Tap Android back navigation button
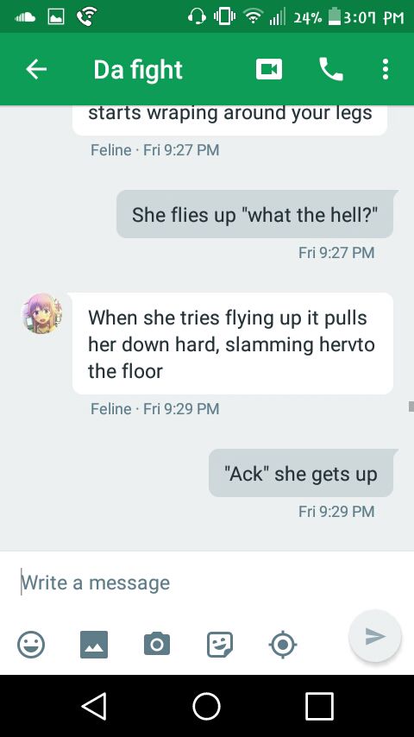 point(94,706)
